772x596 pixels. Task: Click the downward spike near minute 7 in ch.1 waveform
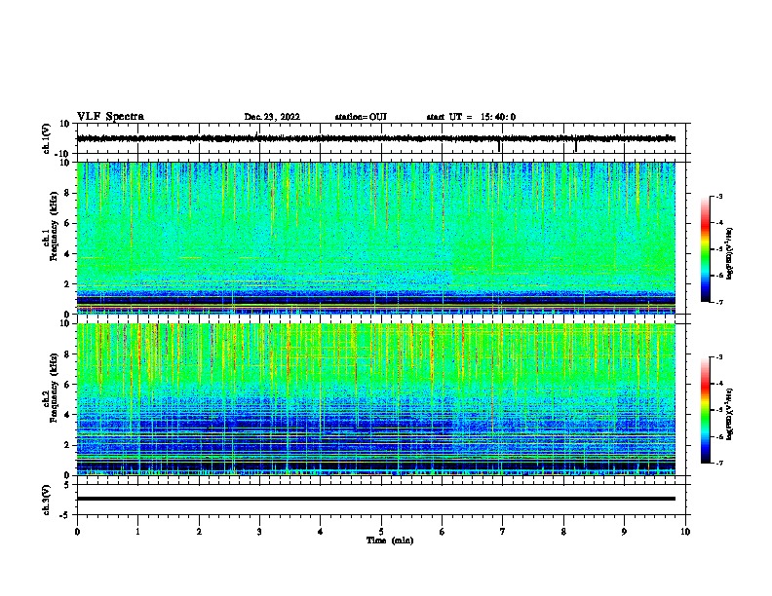click(499, 146)
